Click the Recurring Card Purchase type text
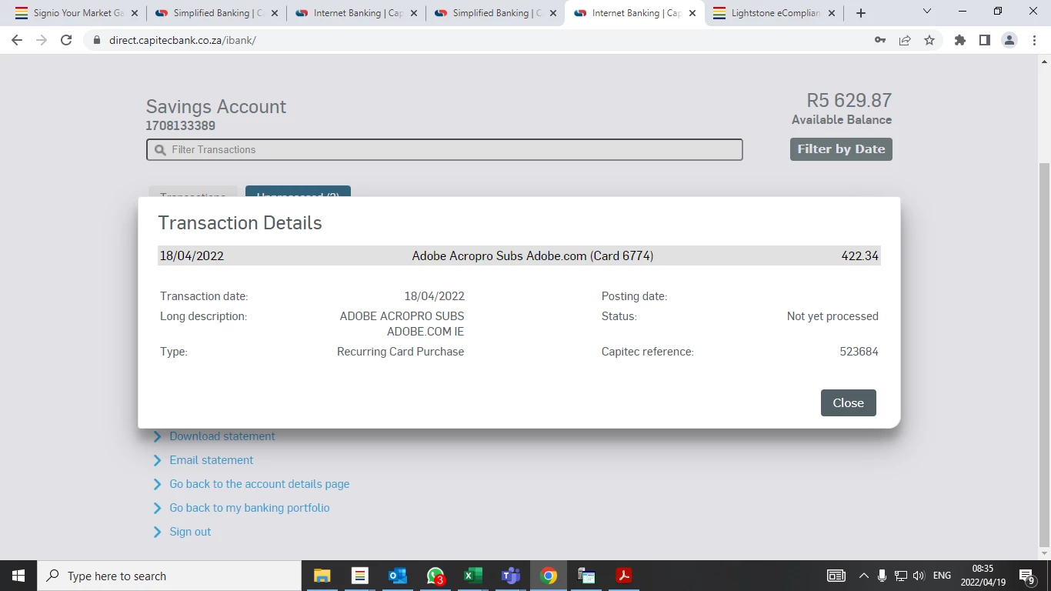The height and width of the screenshot is (591, 1051). [400, 352]
